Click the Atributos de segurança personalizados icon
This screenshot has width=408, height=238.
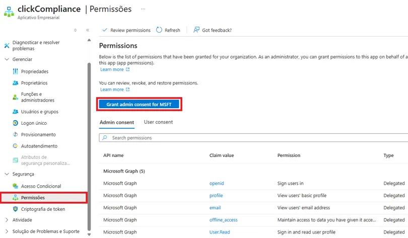(x=15, y=161)
